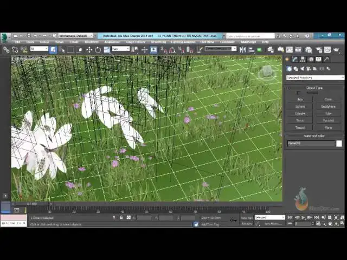Viewport: 347px width, 260px height.
Task: Activate the Select and Rotate tool
Action: click(x=98, y=50)
